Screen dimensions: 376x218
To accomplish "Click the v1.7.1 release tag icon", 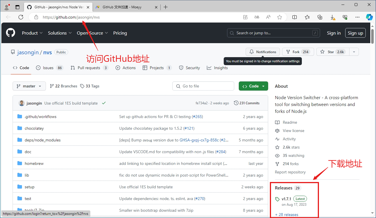I will [277, 199].
